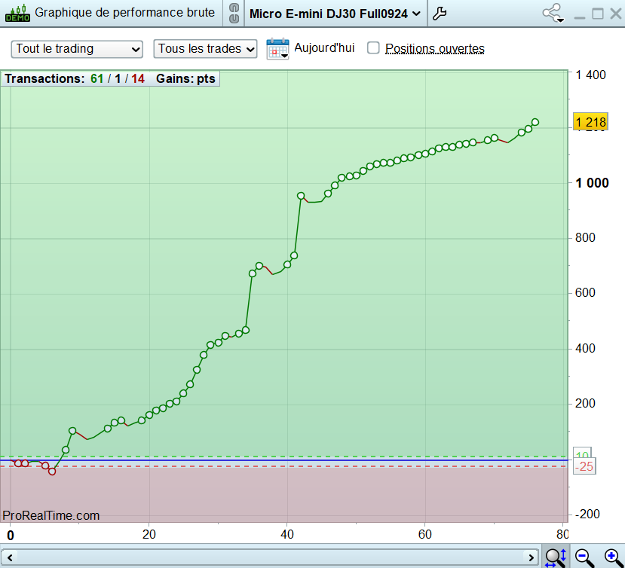The width and height of the screenshot is (625, 568).
Task: Click the Gains: pts label
Action: click(185, 78)
